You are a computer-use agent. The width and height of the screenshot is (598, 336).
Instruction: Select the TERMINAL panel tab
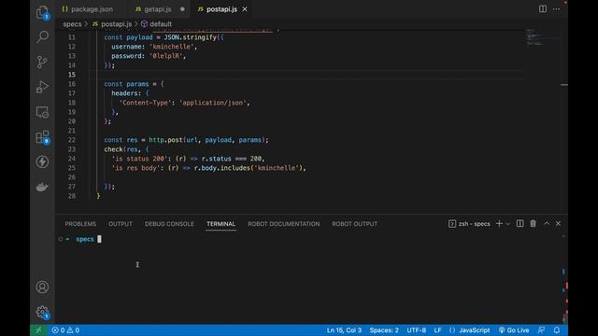[x=221, y=224]
